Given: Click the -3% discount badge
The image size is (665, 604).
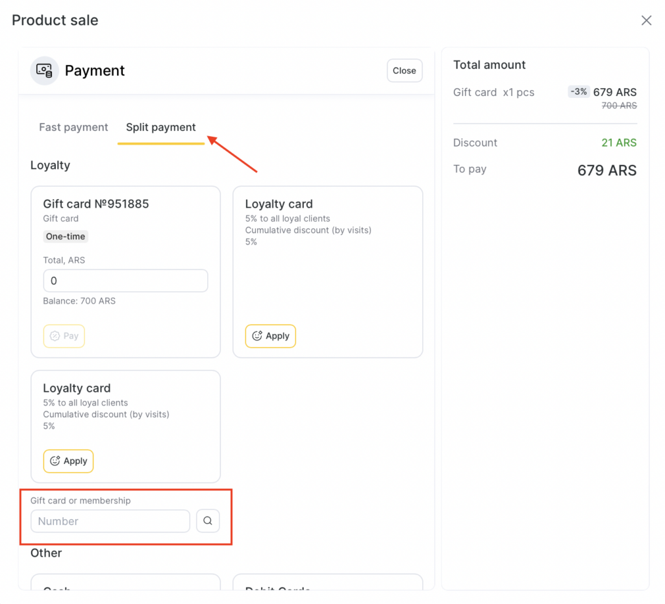Looking at the screenshot, I should tap(578, 91).
